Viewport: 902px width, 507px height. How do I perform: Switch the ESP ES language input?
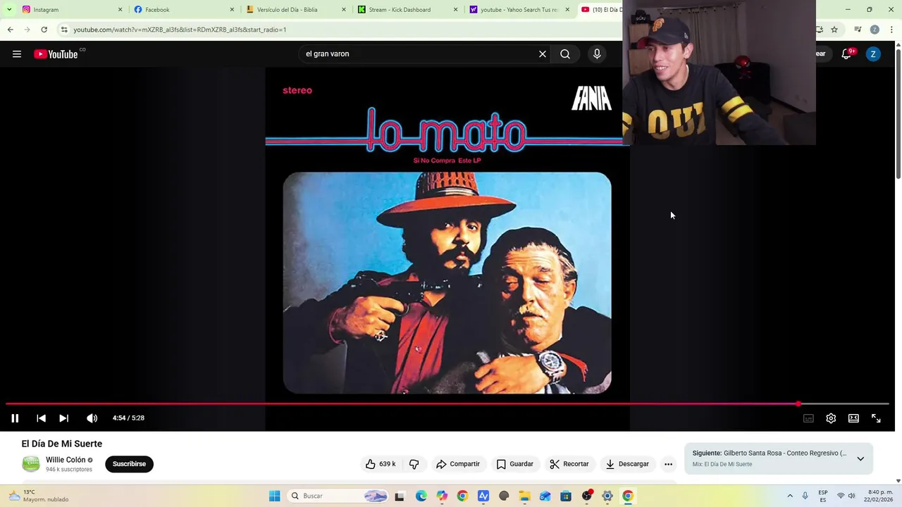823,496
